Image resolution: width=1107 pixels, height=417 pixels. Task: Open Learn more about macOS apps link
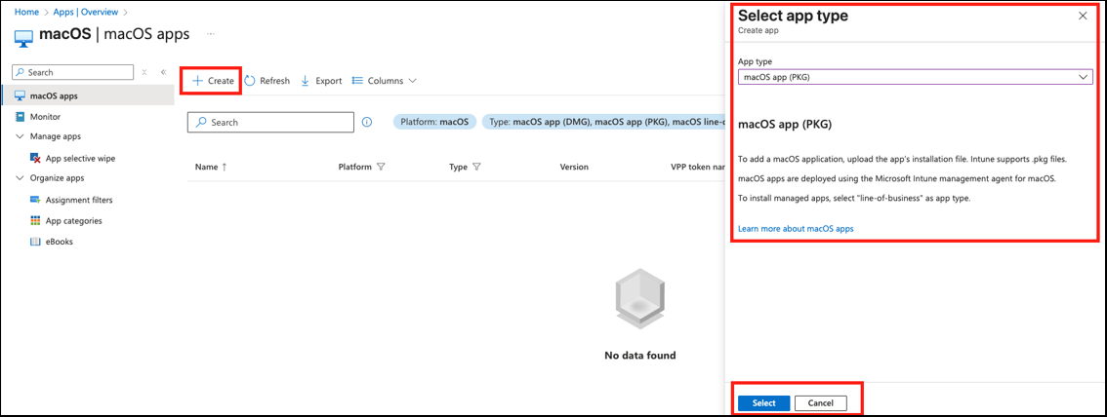point(796,229)
